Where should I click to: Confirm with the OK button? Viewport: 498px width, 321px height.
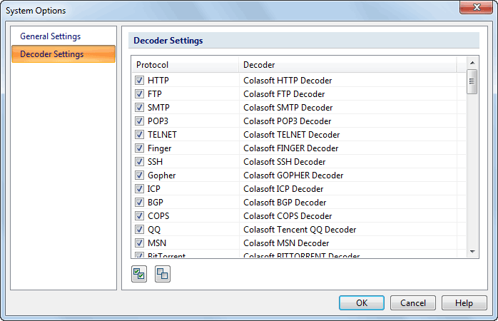tap(362, 303)
